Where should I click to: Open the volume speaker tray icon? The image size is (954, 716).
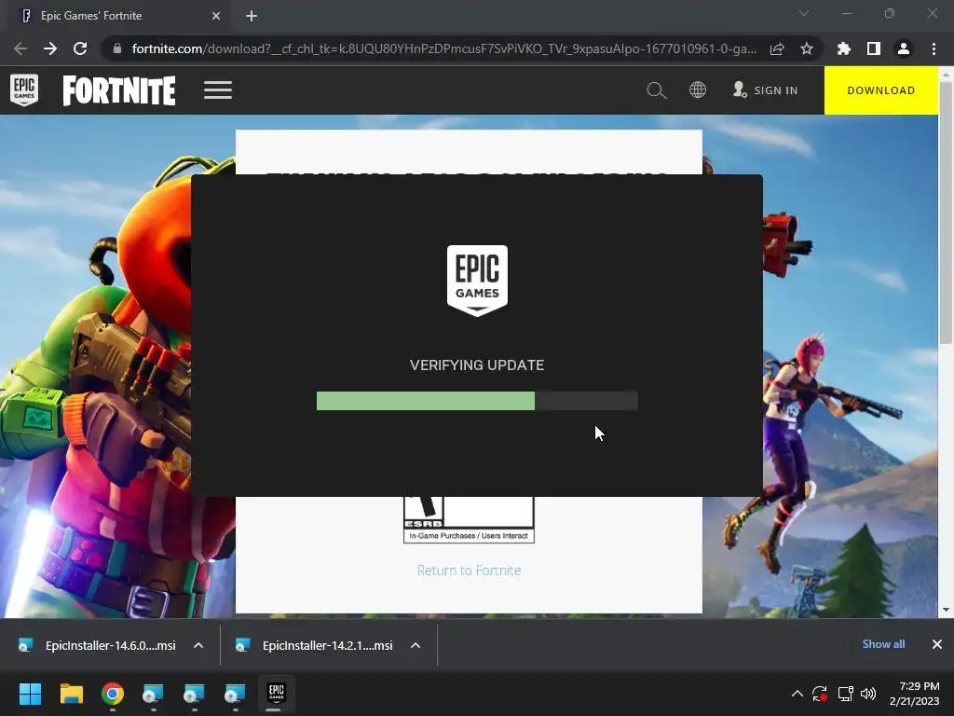pyautogui.click(x=868, y=694)
